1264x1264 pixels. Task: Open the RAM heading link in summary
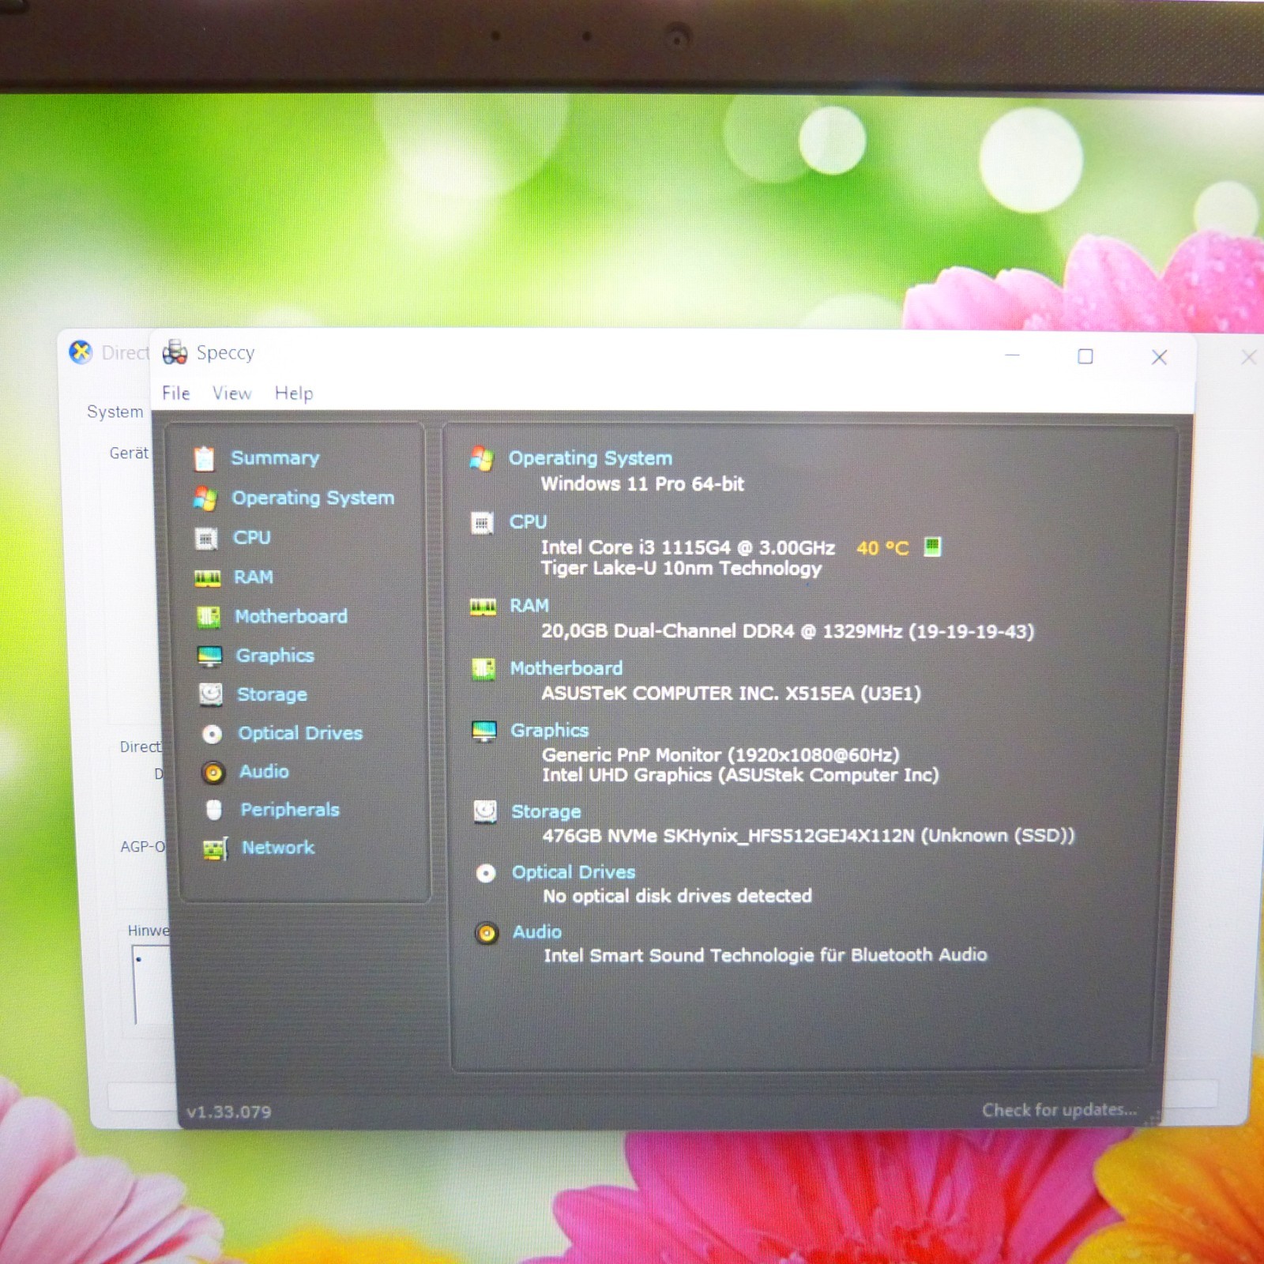[x=529, y=606]
